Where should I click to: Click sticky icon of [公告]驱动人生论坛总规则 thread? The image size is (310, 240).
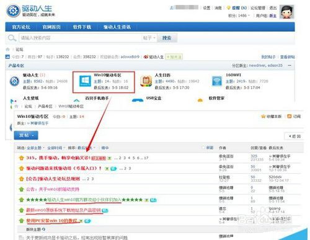[x=21, y=179]
